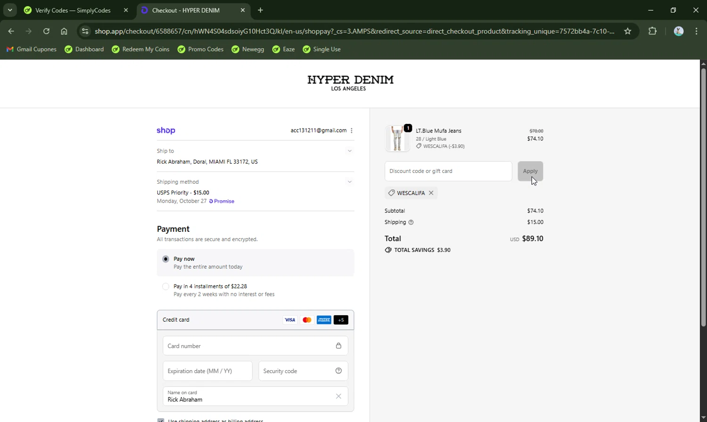Click LT.Blue Mufa Jeans product thumbnail
Screen dimensions: 707x422
click(x=397, y=138)
